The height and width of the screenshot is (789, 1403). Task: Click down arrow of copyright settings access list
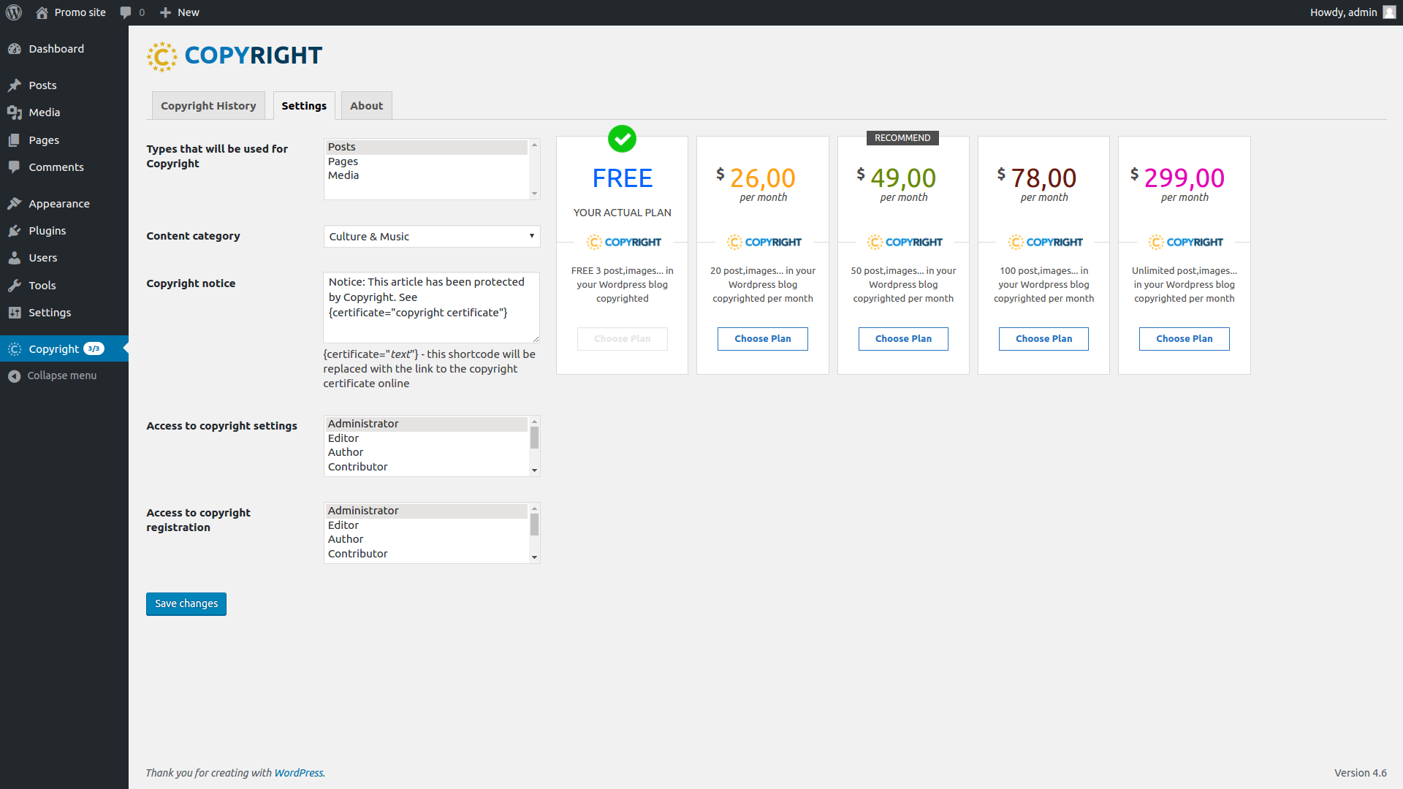(x=534, y=470)
